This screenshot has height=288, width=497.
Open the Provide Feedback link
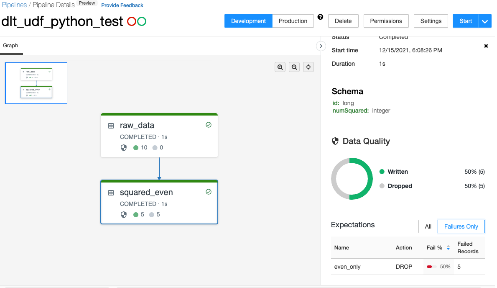pos(122,5)
